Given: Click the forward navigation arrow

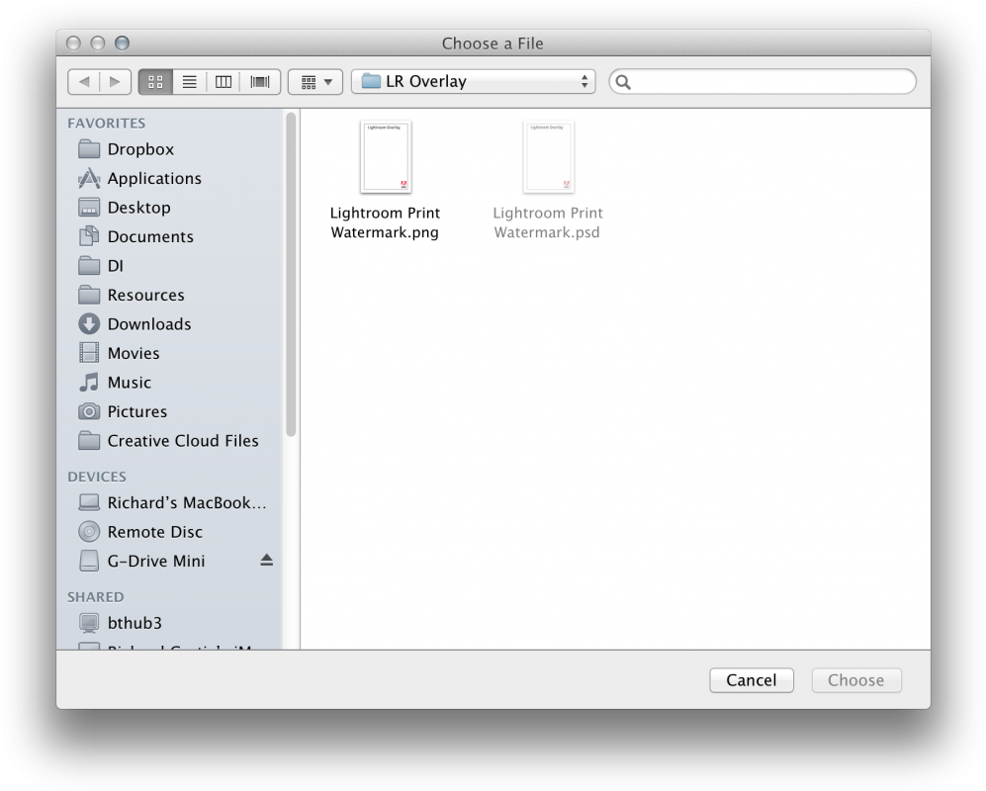Looking at the screenshot, I should point(116,81).
